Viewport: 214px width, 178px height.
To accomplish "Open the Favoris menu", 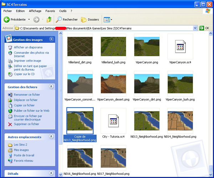I will (x=50, y=11).
